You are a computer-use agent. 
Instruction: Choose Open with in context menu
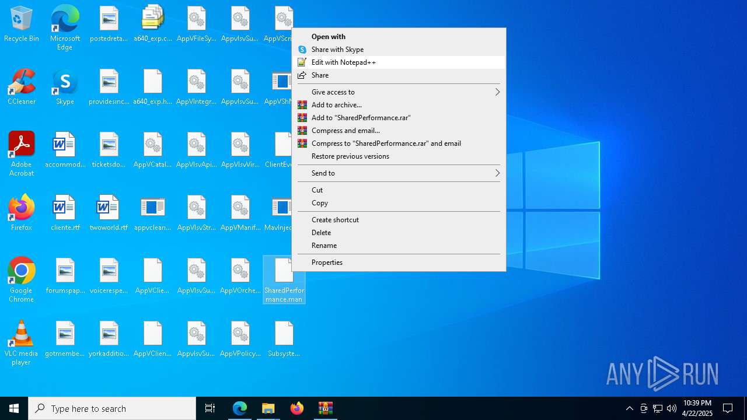coord(399,37)
